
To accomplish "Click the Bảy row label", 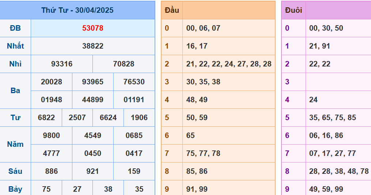I will coord(15,189).
